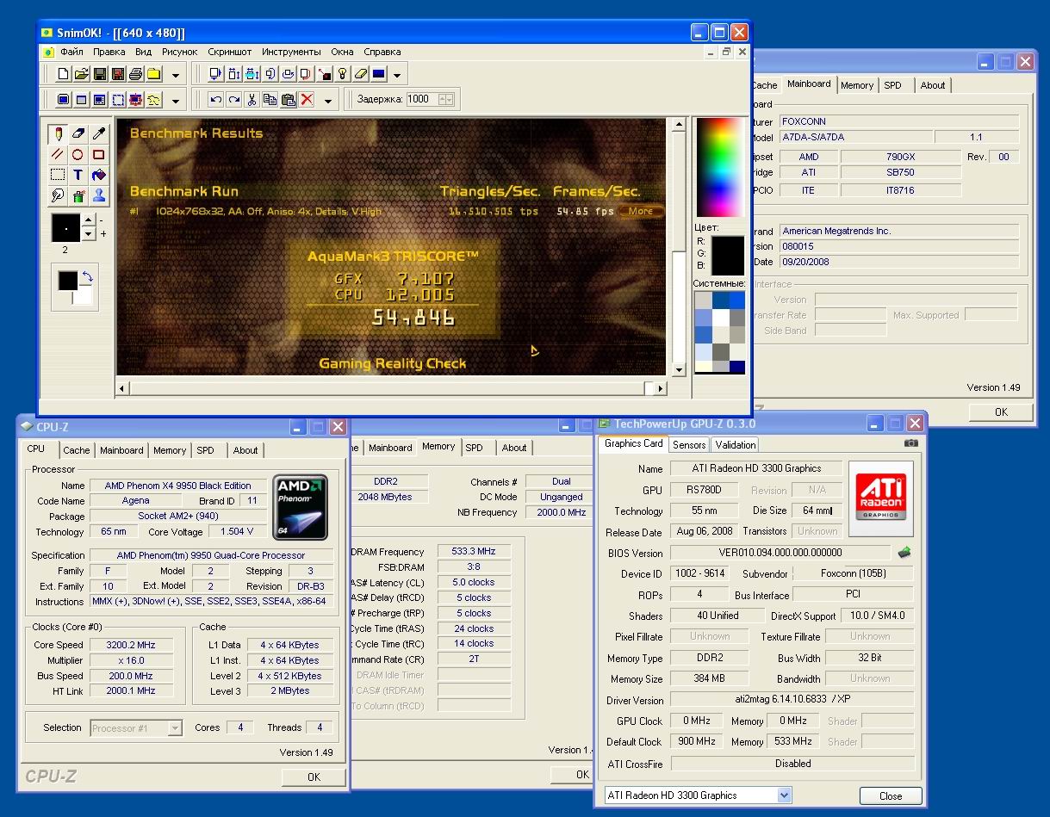Select the pointing-hand tool in the palette
Image resolution: width=1050 pixels, height=817 pixels.
(x=58, y=195)
